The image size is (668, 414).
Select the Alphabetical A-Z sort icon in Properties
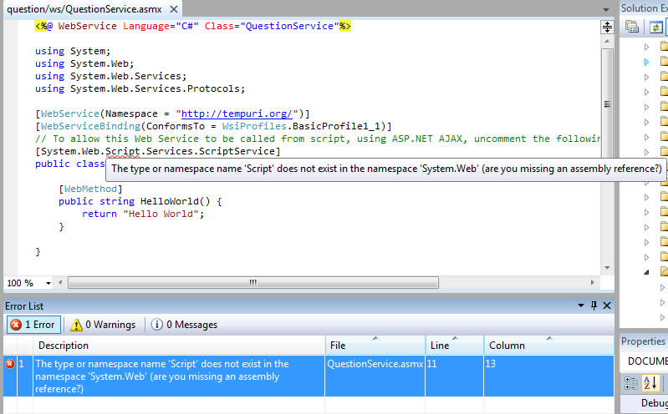(x=650, y=382)
